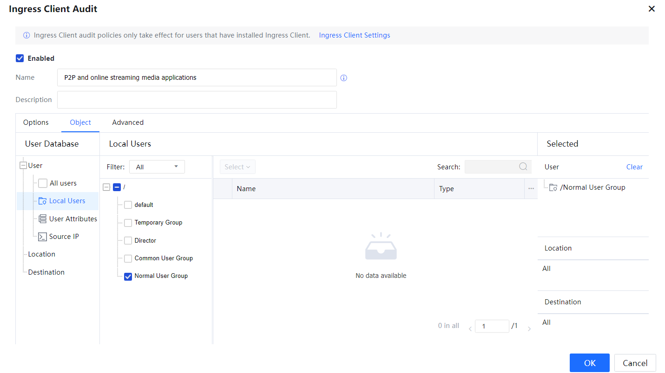
Task: Switch to the Advanced tab
Action: pos(128,122)
